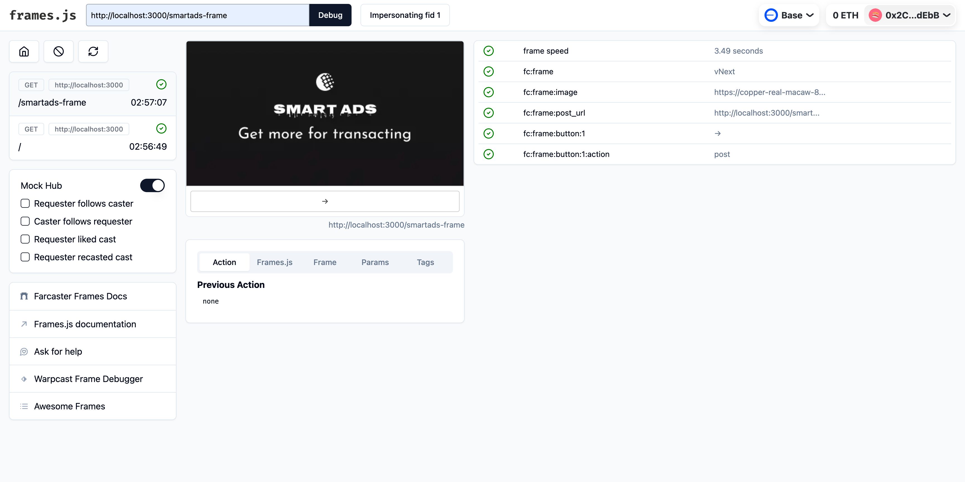Viewport: 965px width, 482px height.
Task: Click the Smart Ads frame image
Action: [x=325, y=113]
